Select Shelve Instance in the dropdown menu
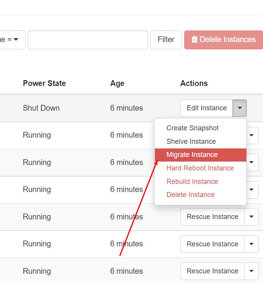Image resolution: width=263 pixels, height=283 pixels. click(191, 141)
